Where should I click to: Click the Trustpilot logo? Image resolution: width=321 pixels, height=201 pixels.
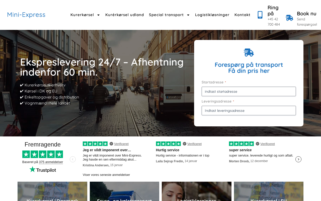point(43,170)
